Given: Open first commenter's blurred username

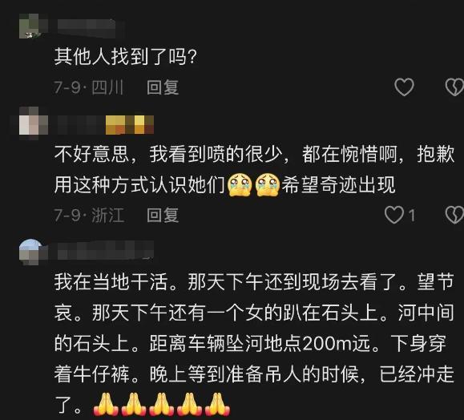Looking at the screenshot, I should pyautogui.click(x=87, y=28).
